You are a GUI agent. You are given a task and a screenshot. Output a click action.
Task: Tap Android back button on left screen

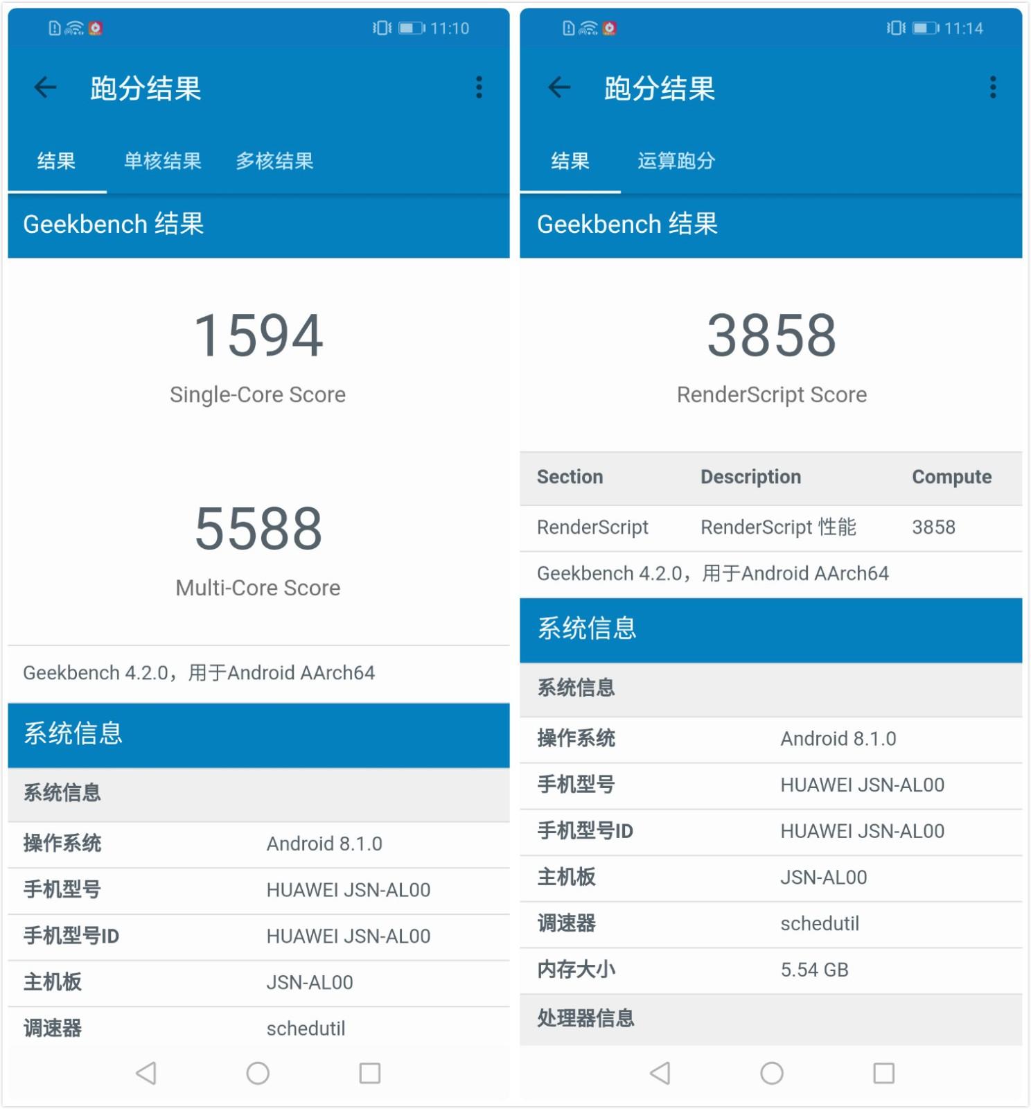click(146, 1073)
